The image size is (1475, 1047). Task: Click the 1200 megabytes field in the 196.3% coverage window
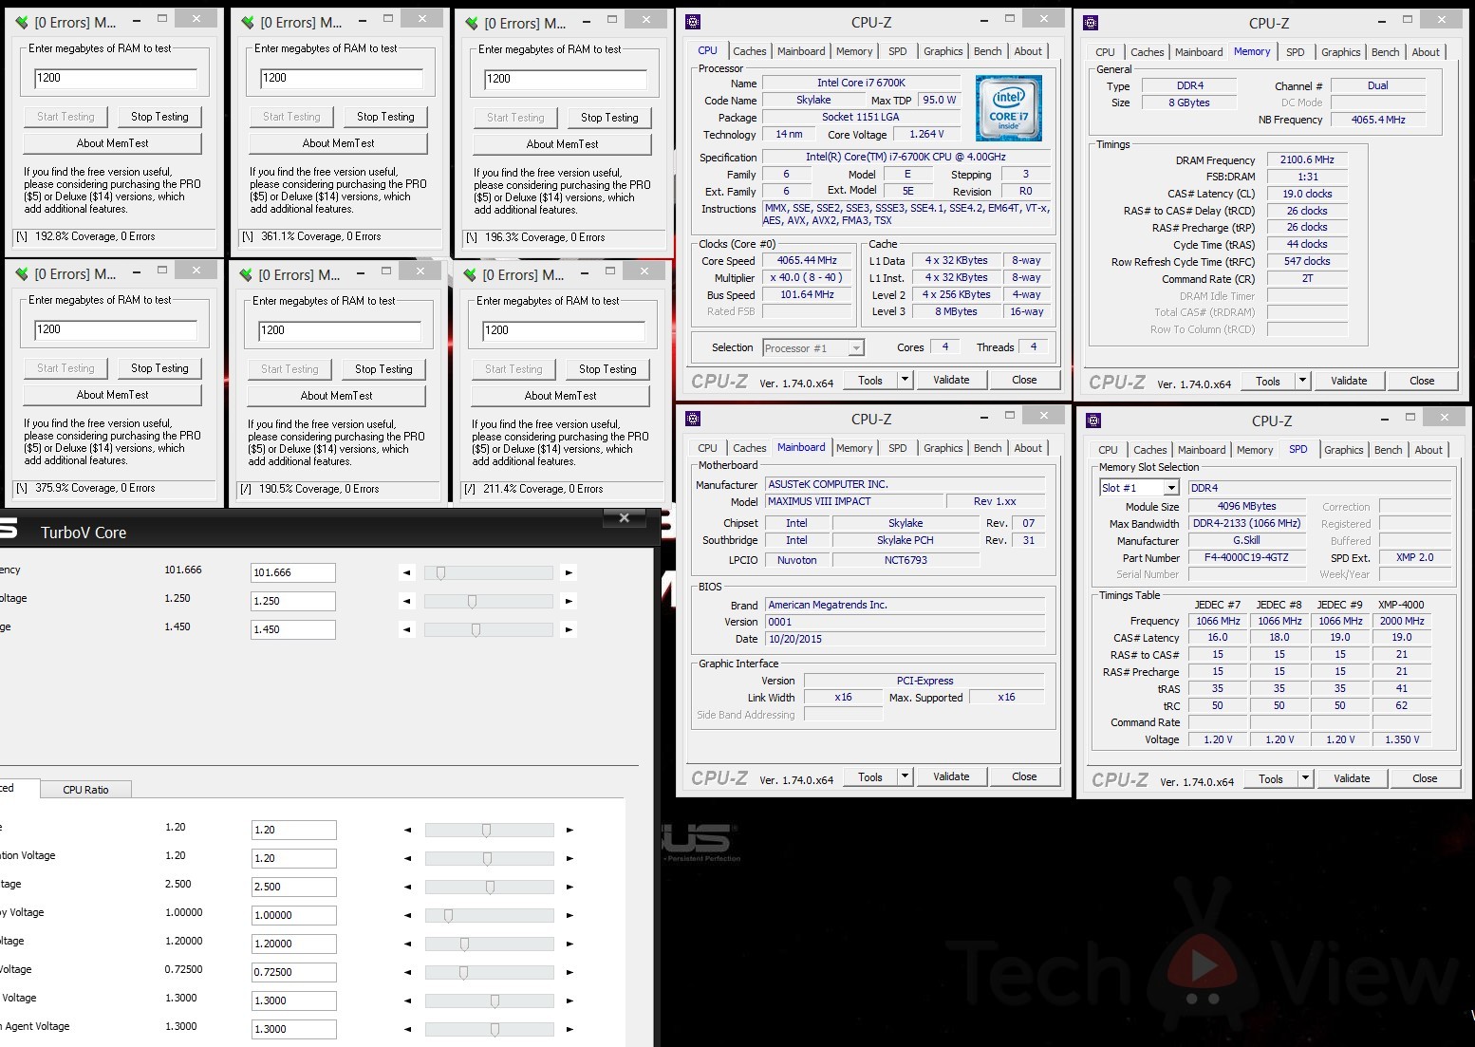coord(565,79)
